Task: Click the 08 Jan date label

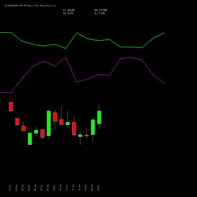Action: click(48, 188)
